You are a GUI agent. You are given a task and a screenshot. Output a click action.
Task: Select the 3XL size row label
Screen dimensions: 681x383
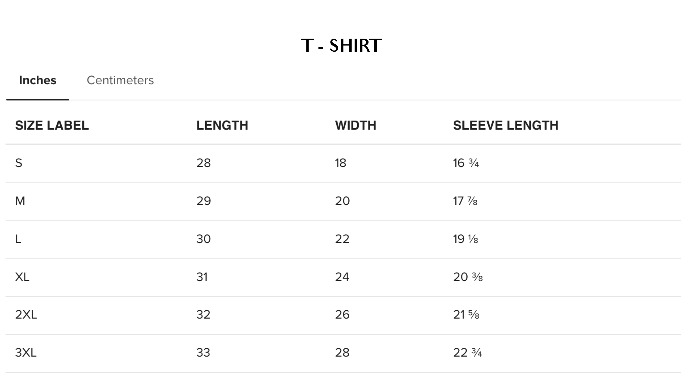click(26, 353)
